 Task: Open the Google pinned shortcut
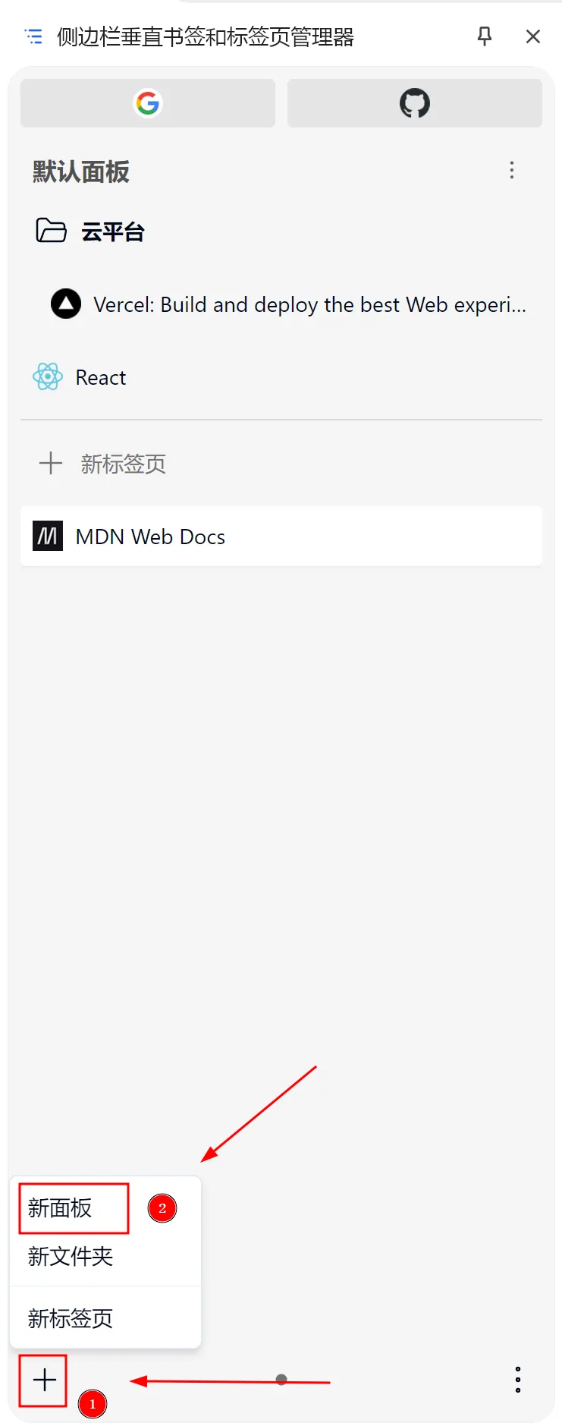click(148, 103)
